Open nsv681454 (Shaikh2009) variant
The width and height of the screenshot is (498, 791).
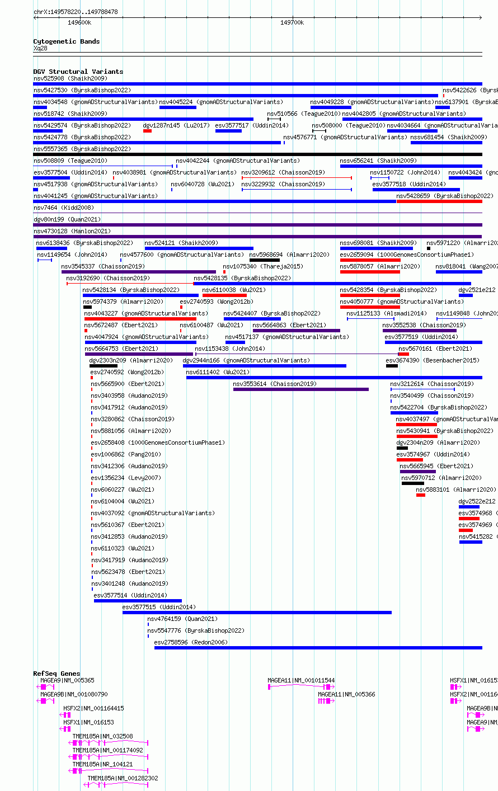point(449,137)
